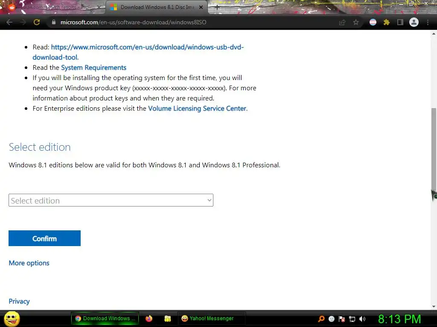The height and width of the screenshot is (327, 437).
Task: Click the scrollbar down arrow
Action: click(x=434, y=307)
